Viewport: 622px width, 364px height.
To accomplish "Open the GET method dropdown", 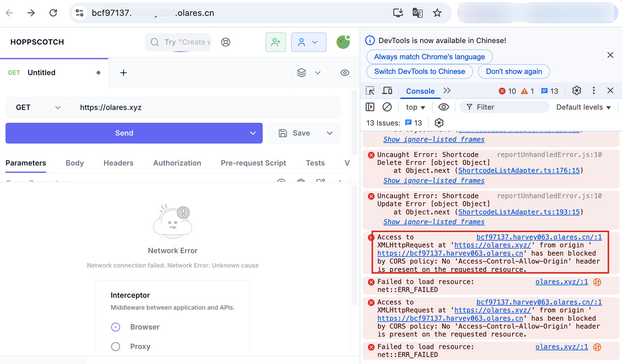I will (x=38, y=107).
